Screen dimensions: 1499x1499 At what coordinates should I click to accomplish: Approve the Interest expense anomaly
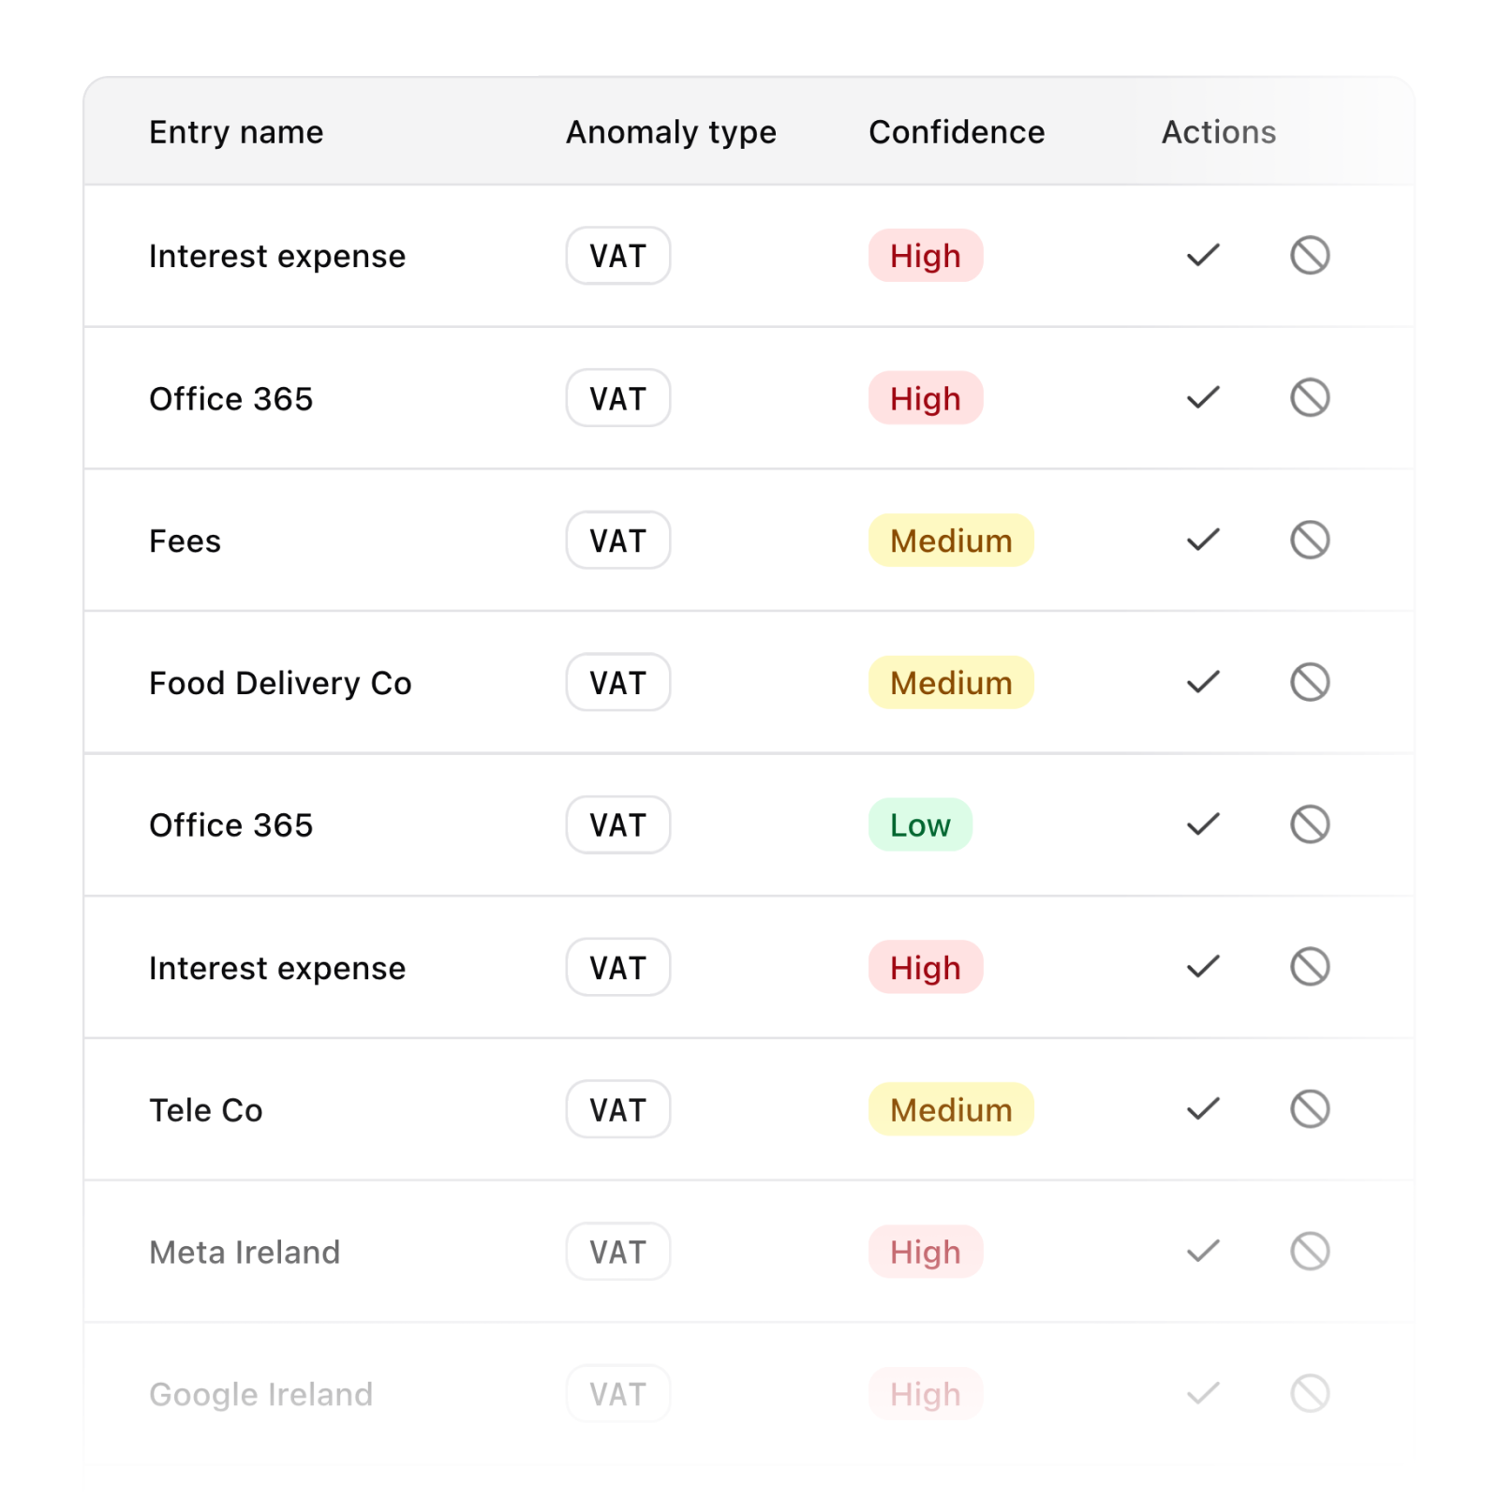pyautogui.click(x=1202, y=255)
